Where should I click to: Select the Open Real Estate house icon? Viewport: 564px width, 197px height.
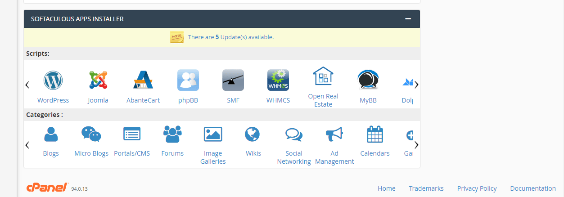click(x=323, y=76)
